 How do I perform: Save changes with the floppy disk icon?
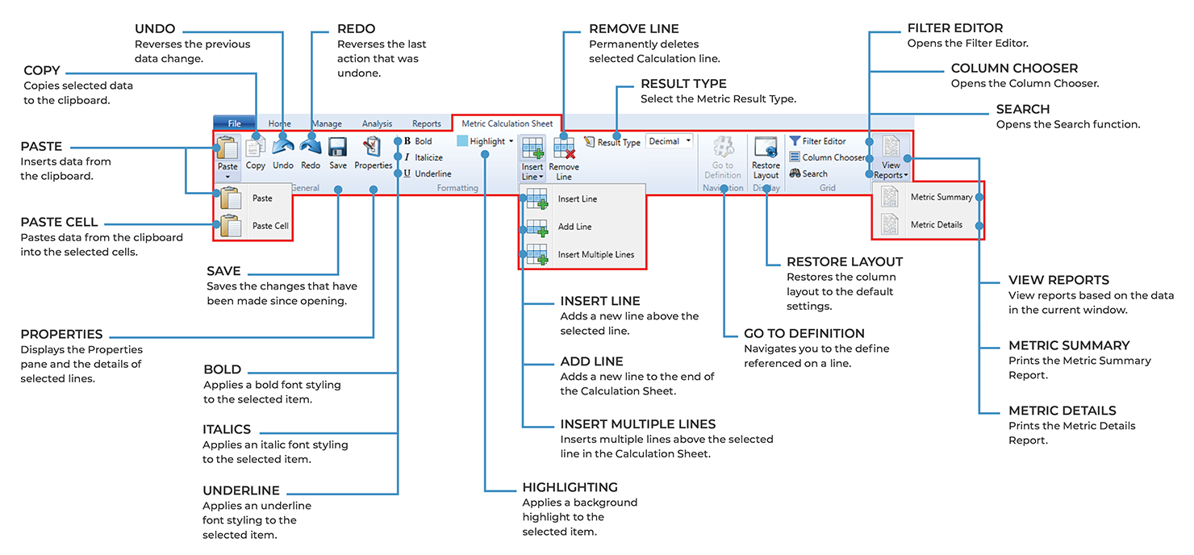coord(338,147)
